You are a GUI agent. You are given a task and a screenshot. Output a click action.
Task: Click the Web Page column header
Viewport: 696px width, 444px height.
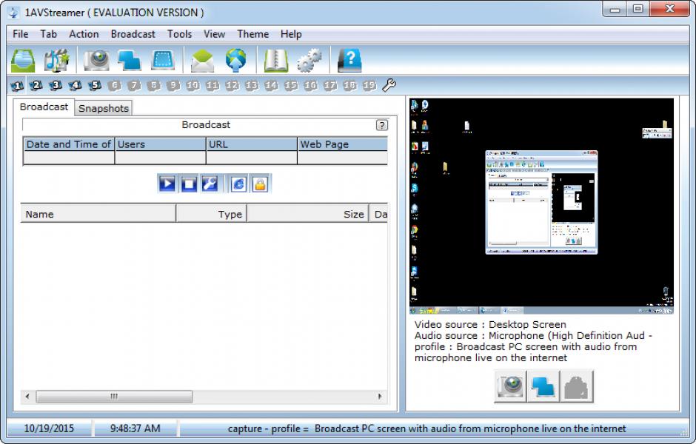343,144
